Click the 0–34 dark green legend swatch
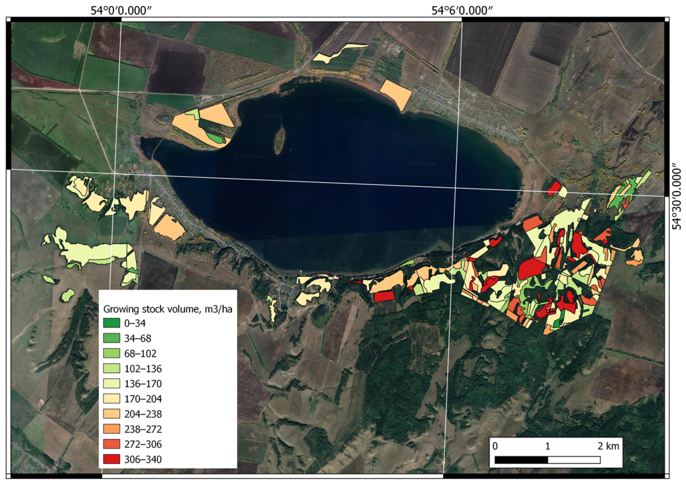 click(111, 323)
